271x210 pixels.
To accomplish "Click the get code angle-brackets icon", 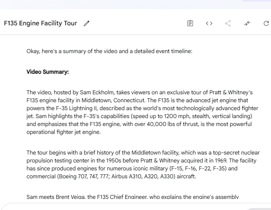I will [209, 23].
